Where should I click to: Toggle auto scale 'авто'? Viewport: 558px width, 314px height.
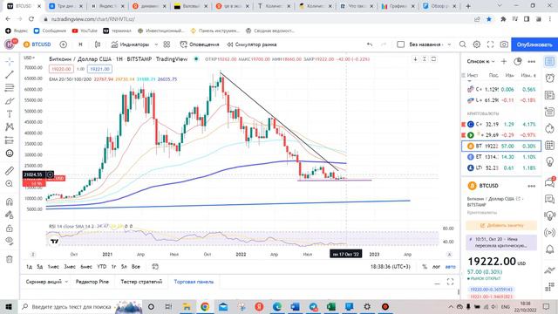[x=451, y=266]
